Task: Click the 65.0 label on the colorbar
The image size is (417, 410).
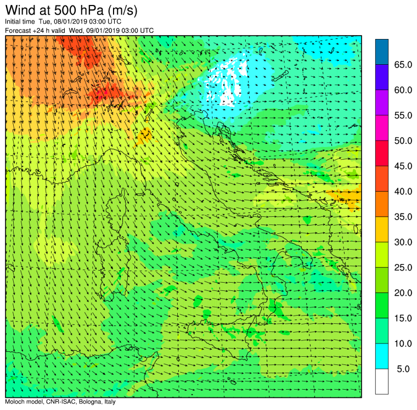Action: click(403, 65)
